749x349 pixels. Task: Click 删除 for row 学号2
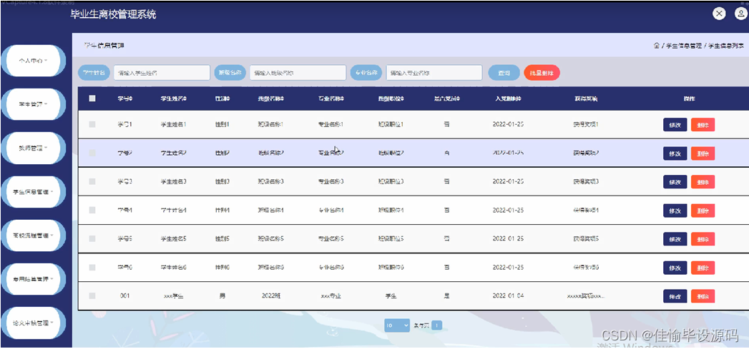point(703,153)
